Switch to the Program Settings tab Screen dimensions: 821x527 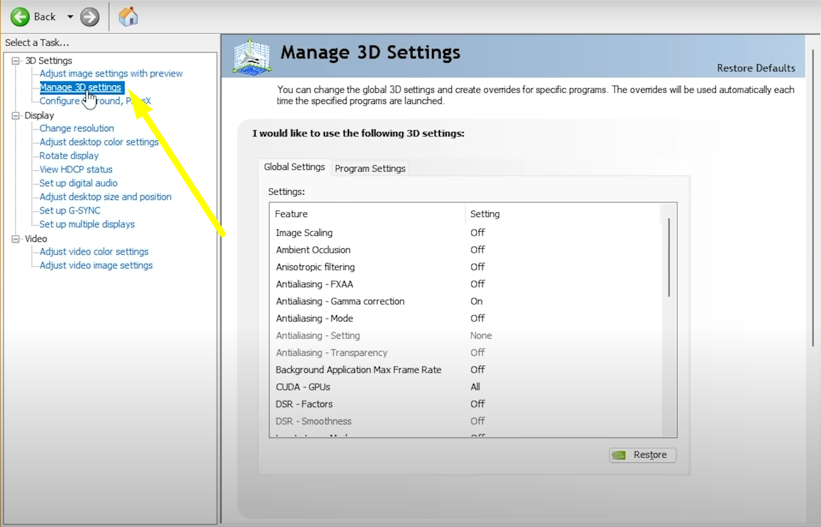click(370, 168)
